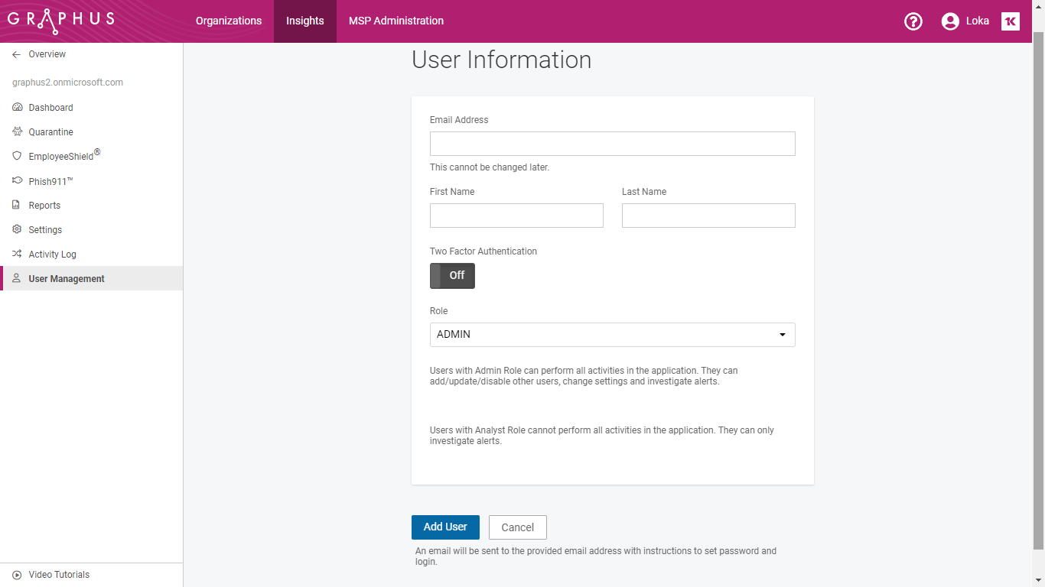Click the Two Factor Authentication label

[483, 251]
